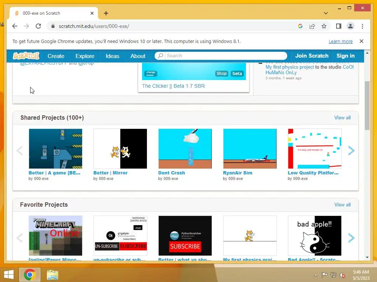This screenshot has height=282, width=377.
Task: Click Sign in at the top right
Action: 345,56
